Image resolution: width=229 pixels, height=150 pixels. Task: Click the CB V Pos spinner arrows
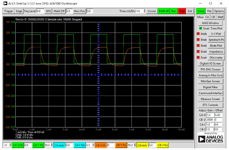pos(135,145)
